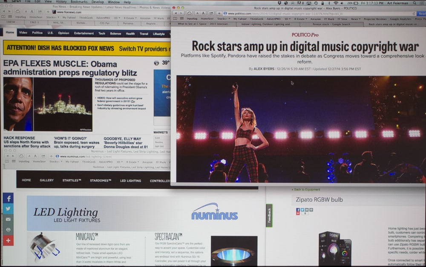This screenshot has width=426, height=267.
Task: Expand the 3D bookmark folder in Numinus window
Action: (119, 162)
